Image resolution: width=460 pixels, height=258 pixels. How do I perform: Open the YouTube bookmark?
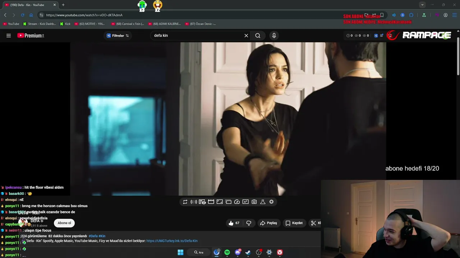point(11,24)
